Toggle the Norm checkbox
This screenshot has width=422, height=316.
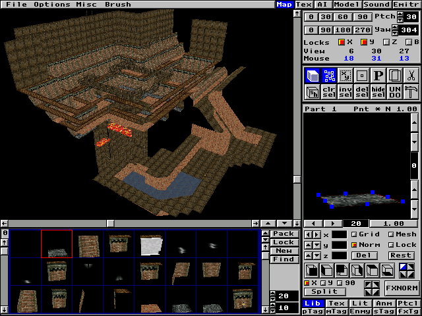pos(354,245)
